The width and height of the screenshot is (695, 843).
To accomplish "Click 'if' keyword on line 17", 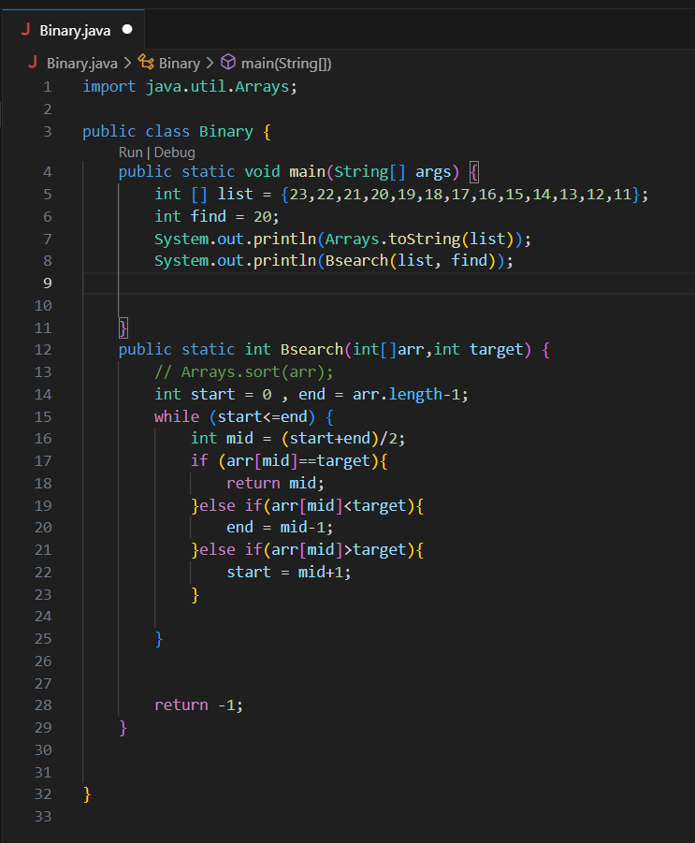I will (199, 460).
